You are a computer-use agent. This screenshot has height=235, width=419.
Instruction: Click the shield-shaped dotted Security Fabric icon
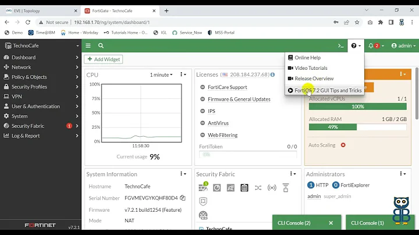pos(203,201)
